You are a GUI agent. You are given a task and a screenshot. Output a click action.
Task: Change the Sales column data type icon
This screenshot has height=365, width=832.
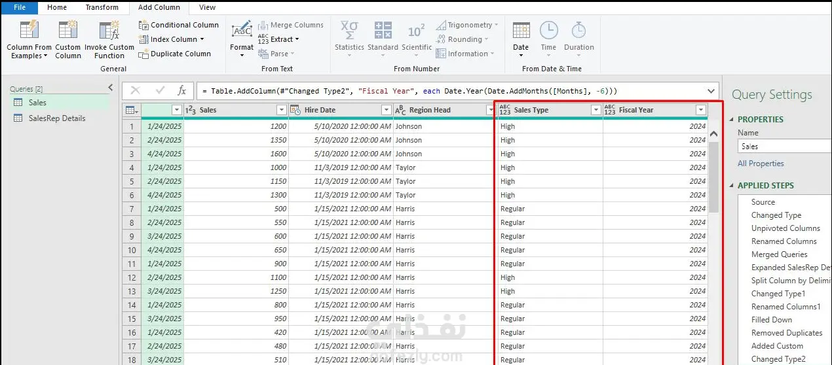click(x=191, y=111)
